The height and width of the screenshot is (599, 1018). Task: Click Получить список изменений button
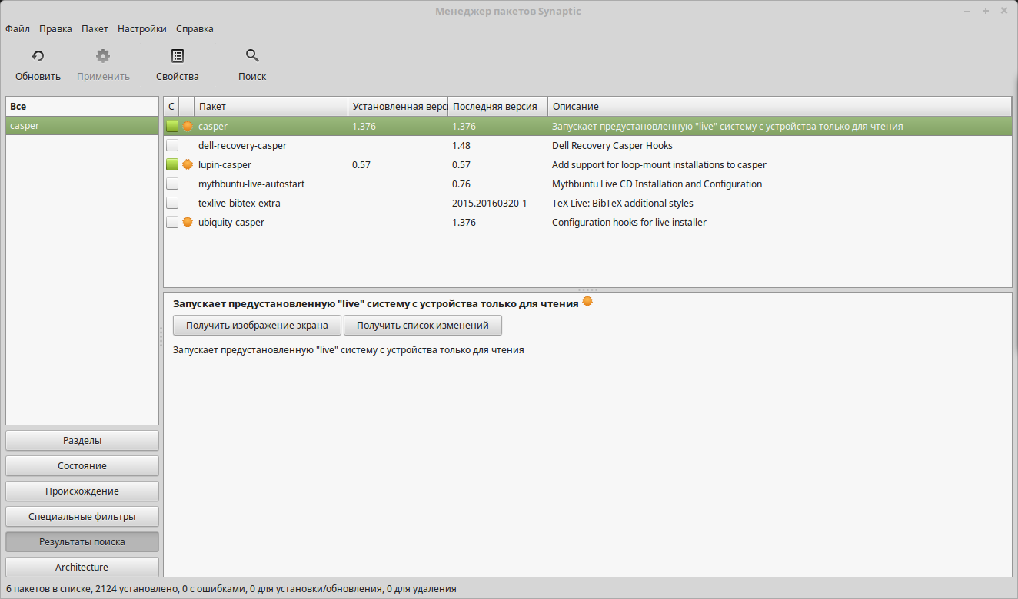423,326
